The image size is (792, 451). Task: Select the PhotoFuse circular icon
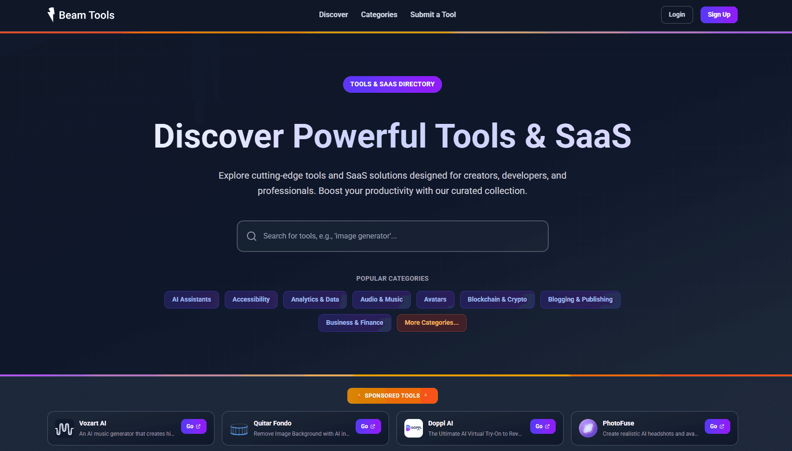[588, 428]
